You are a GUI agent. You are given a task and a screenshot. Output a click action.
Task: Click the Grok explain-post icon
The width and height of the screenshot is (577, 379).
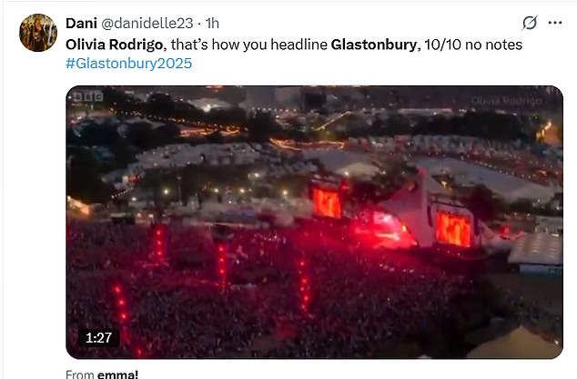click(x=530, y=23)
